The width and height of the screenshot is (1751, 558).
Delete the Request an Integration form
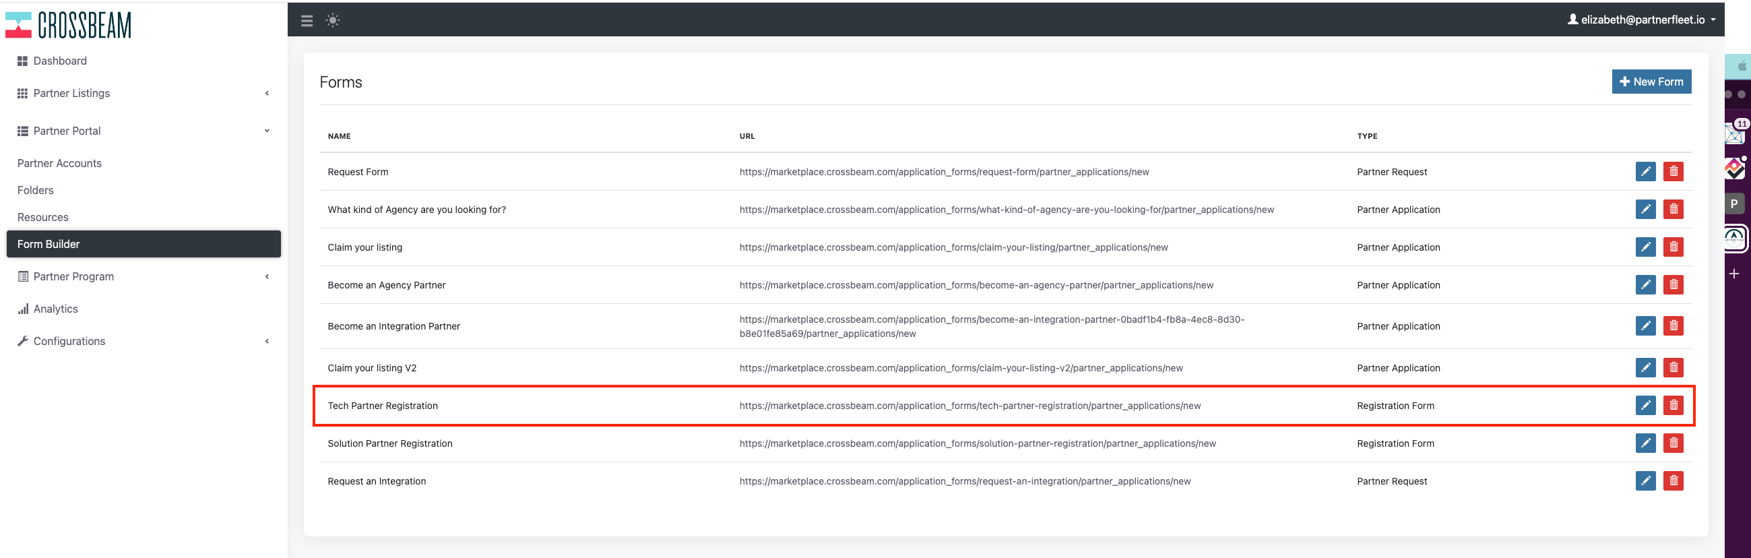pyautogui.click(x=1673, y=481)
